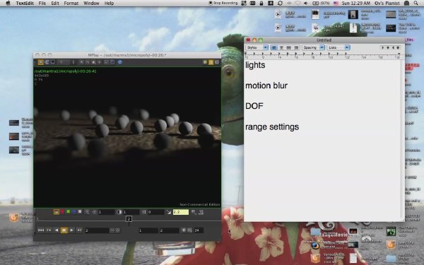Toggle the green channel button in MPlay

click(x=69, y=212)
